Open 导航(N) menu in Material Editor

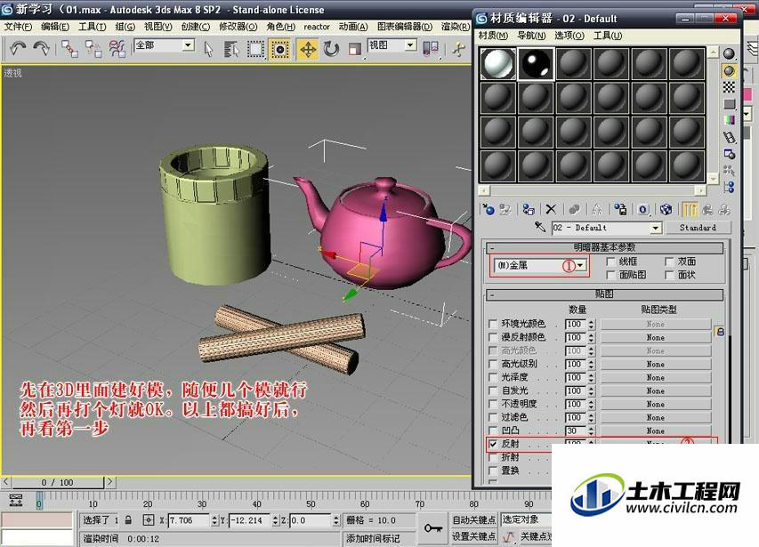531,36
